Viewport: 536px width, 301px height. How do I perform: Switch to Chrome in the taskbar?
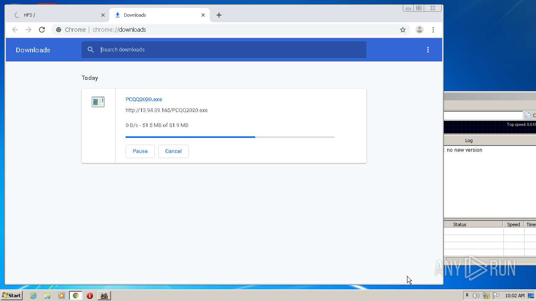coord(76,296)
